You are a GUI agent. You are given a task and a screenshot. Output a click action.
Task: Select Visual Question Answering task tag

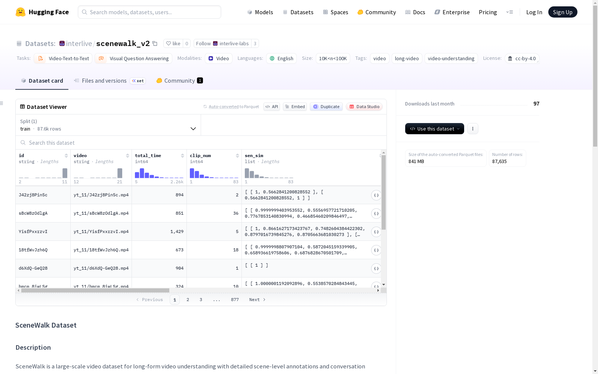[x=133, y=58]
